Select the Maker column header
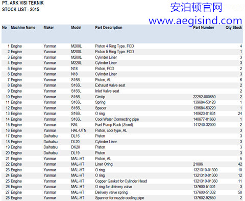The image size is (245, 201). coord(48,28)
